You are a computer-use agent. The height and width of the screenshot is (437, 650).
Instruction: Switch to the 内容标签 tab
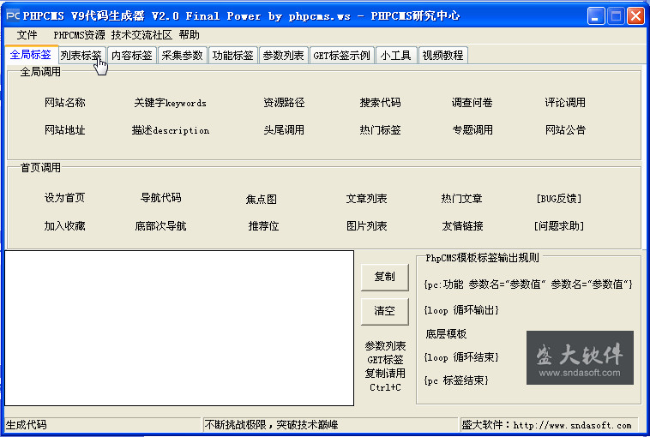132,55
